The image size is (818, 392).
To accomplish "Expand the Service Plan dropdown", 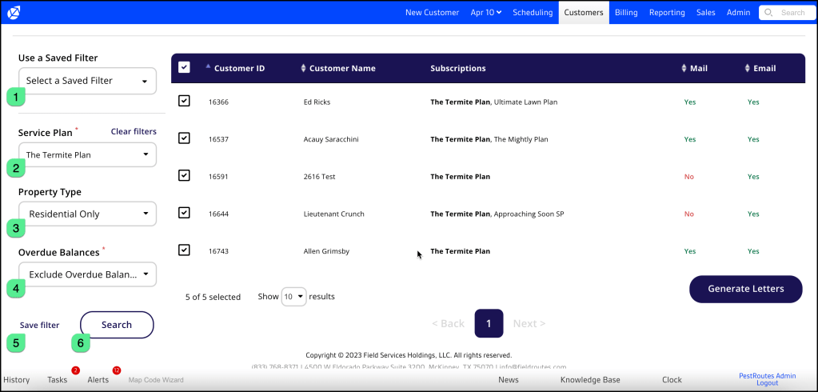I will pyautogui.click(x=87, y=155).
